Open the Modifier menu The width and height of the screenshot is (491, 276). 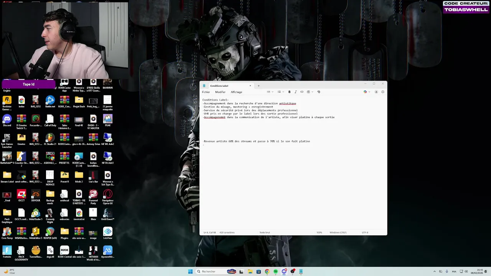pos(220,92)
